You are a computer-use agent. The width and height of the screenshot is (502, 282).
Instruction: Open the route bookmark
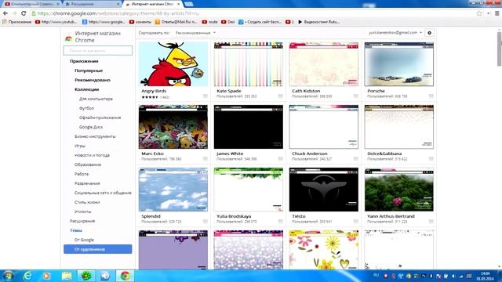pos(209,22)
